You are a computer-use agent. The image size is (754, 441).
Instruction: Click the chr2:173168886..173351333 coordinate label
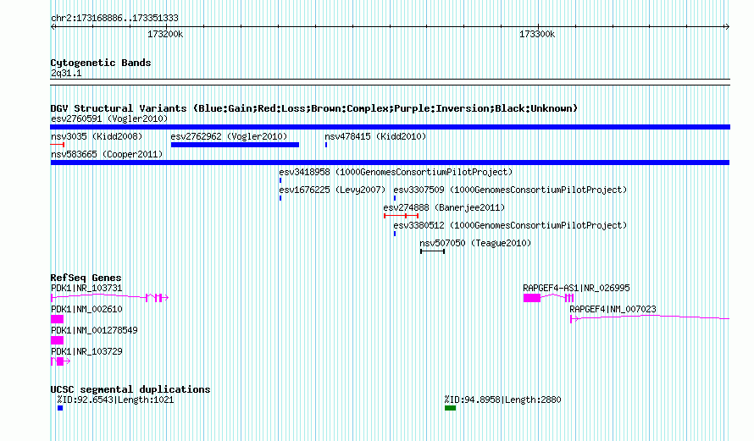tap(114, 18)
